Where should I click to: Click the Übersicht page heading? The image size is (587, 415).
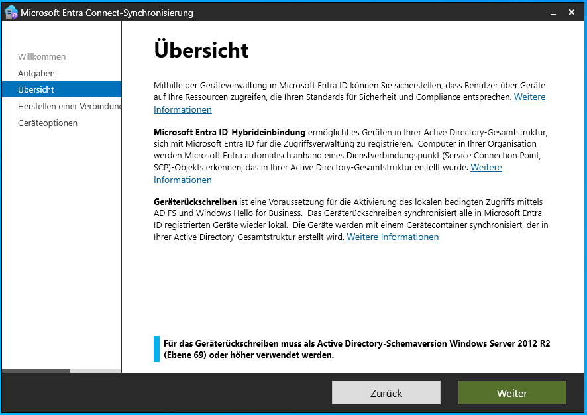(x=201, y=50)
